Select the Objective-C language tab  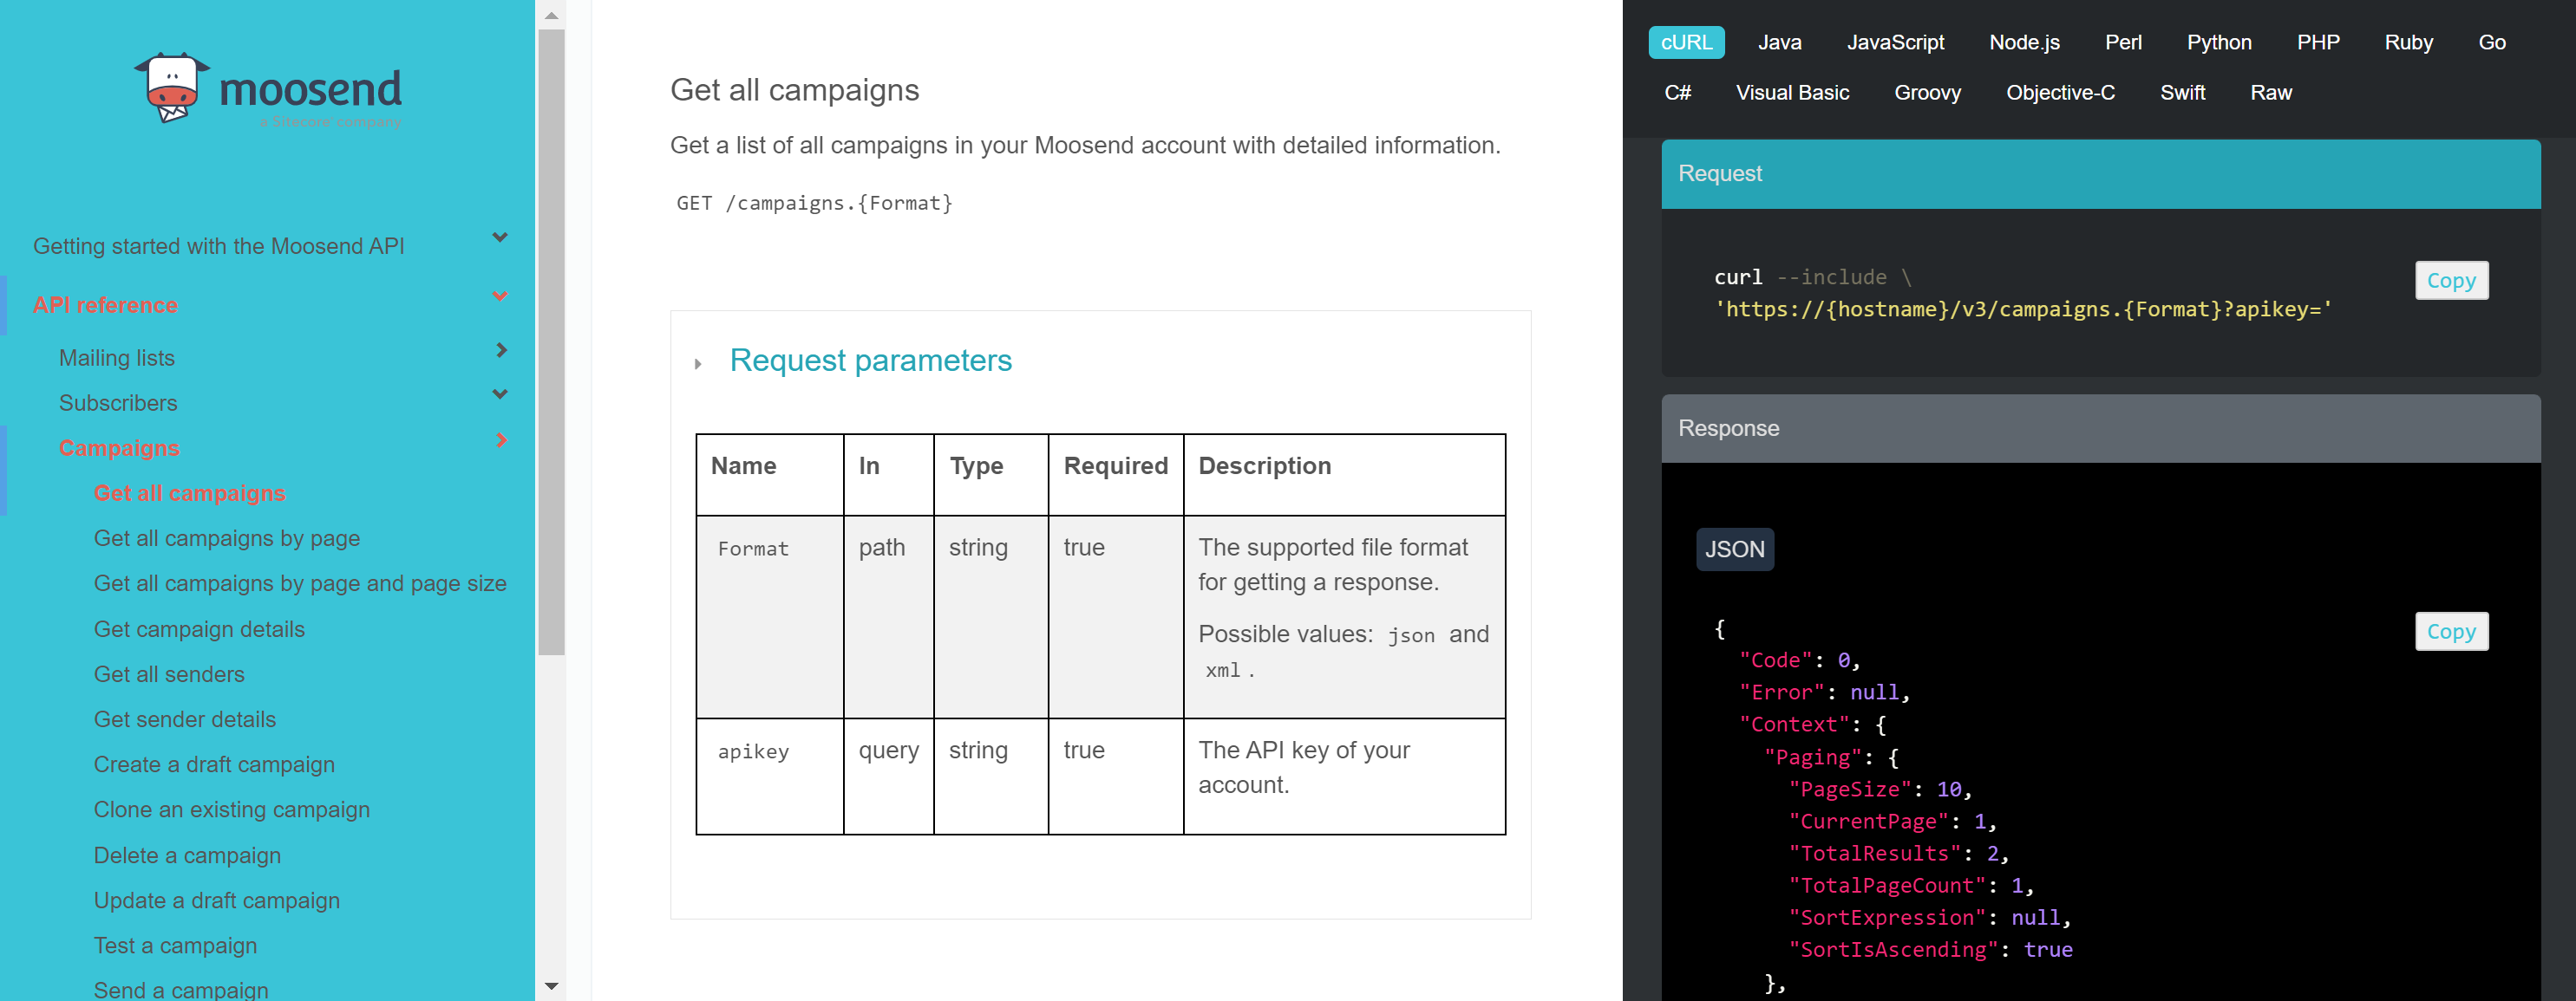tap(2060, 92)
